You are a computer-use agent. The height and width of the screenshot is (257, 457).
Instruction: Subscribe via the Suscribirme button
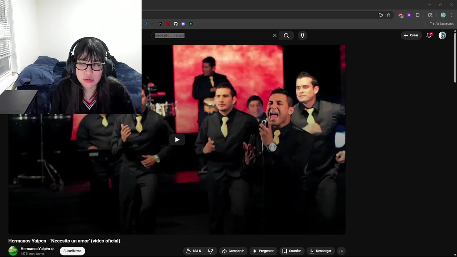[x=72, y=251]
